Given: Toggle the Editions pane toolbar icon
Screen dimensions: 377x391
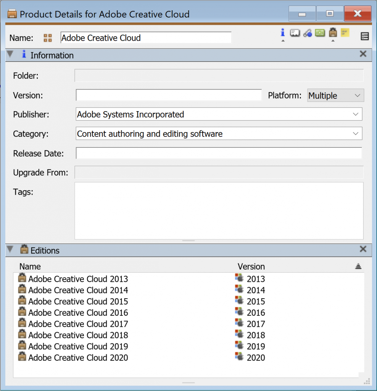Looking at the screenshot, I should [x=333, y=32].
